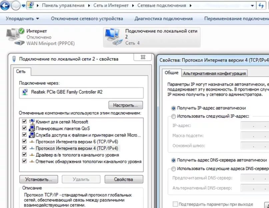Image resolution: width=269 pixels, height=208 pixels.
Task: Click the 'Realtek PCIe GBE Family Controller #2' field
Action: (x=81, y=93)
